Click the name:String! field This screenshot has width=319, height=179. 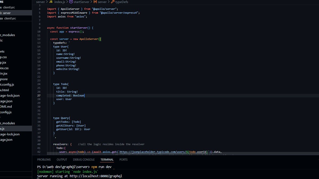(65, 54)
